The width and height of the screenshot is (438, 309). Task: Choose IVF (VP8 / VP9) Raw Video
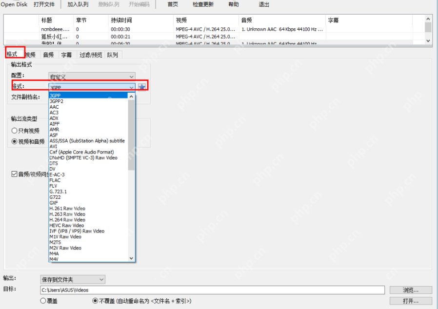(x=88, y=231)
